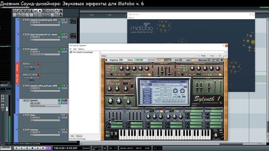Click the Polyphony value in Sylenth1
This screenshot has width=269, height=151.
click(121, 60)
